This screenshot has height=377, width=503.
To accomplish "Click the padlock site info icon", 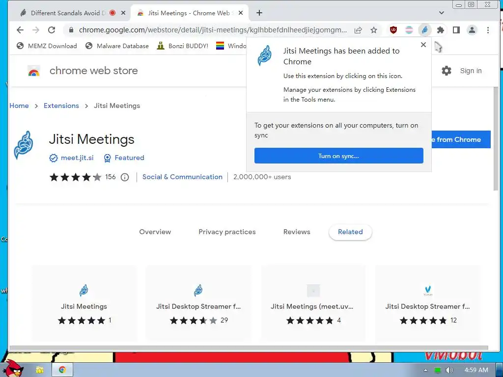I will coord(71,30).
